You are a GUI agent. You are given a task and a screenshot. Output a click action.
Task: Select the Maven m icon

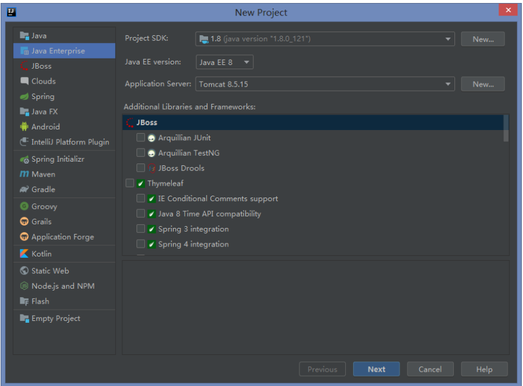pos(24,174)
